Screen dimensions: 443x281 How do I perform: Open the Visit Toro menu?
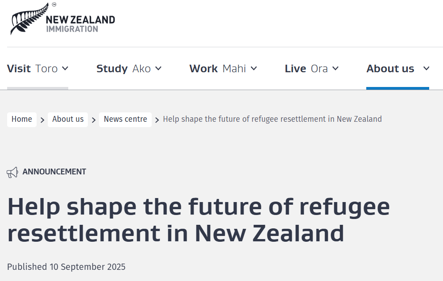tap(32, 69)
